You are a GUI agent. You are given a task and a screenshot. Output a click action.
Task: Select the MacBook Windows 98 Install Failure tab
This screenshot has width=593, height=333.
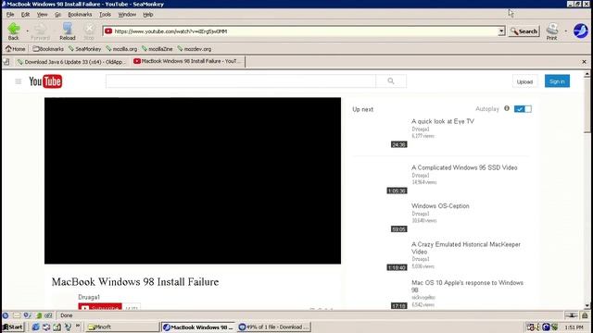[188, 61]
